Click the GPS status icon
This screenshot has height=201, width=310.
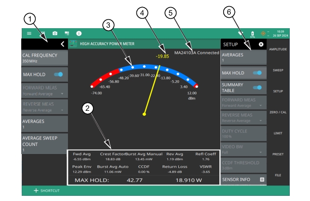263,34
